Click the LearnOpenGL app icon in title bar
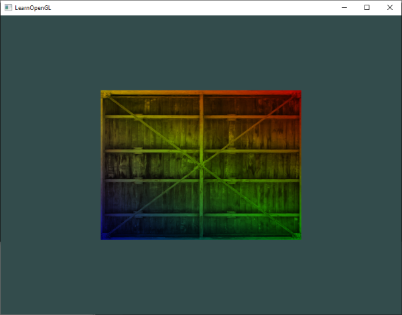This screenshot has height=315, width=402. pos(8,7)
